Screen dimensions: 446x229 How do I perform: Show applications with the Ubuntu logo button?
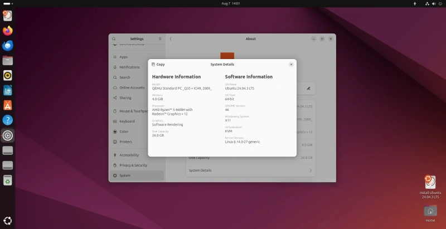click(8, 221)
